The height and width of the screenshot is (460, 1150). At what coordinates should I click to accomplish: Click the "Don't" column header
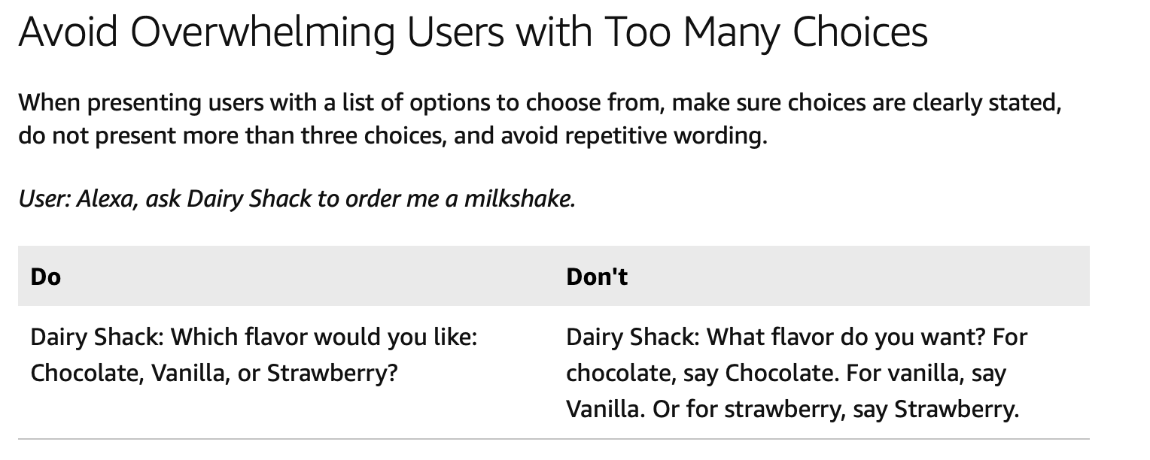pyautogui.click(x=597, y=277)
